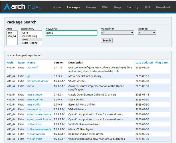Select x86_64 in the Arch list
The width and height of the screenshot is (176, 143).
[x=12, y=36]
